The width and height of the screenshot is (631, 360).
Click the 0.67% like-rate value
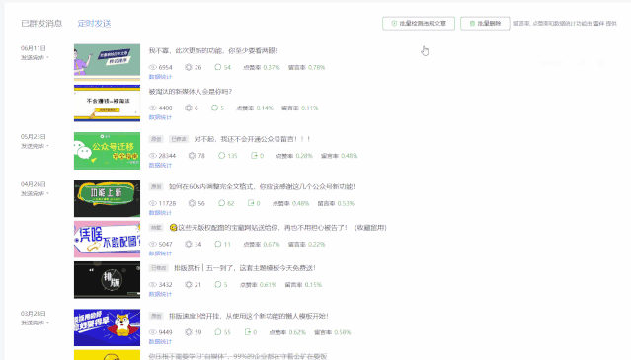[x=272, y=244]
